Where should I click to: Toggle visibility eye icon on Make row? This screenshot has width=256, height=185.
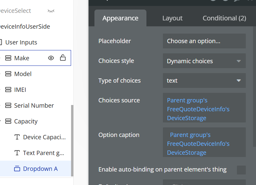[x=51, y=58]
